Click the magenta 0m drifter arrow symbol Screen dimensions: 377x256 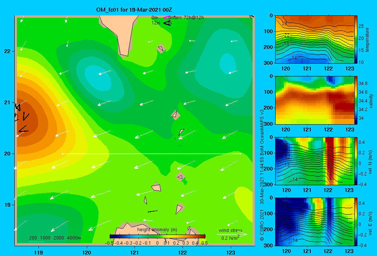coord(166,18)
